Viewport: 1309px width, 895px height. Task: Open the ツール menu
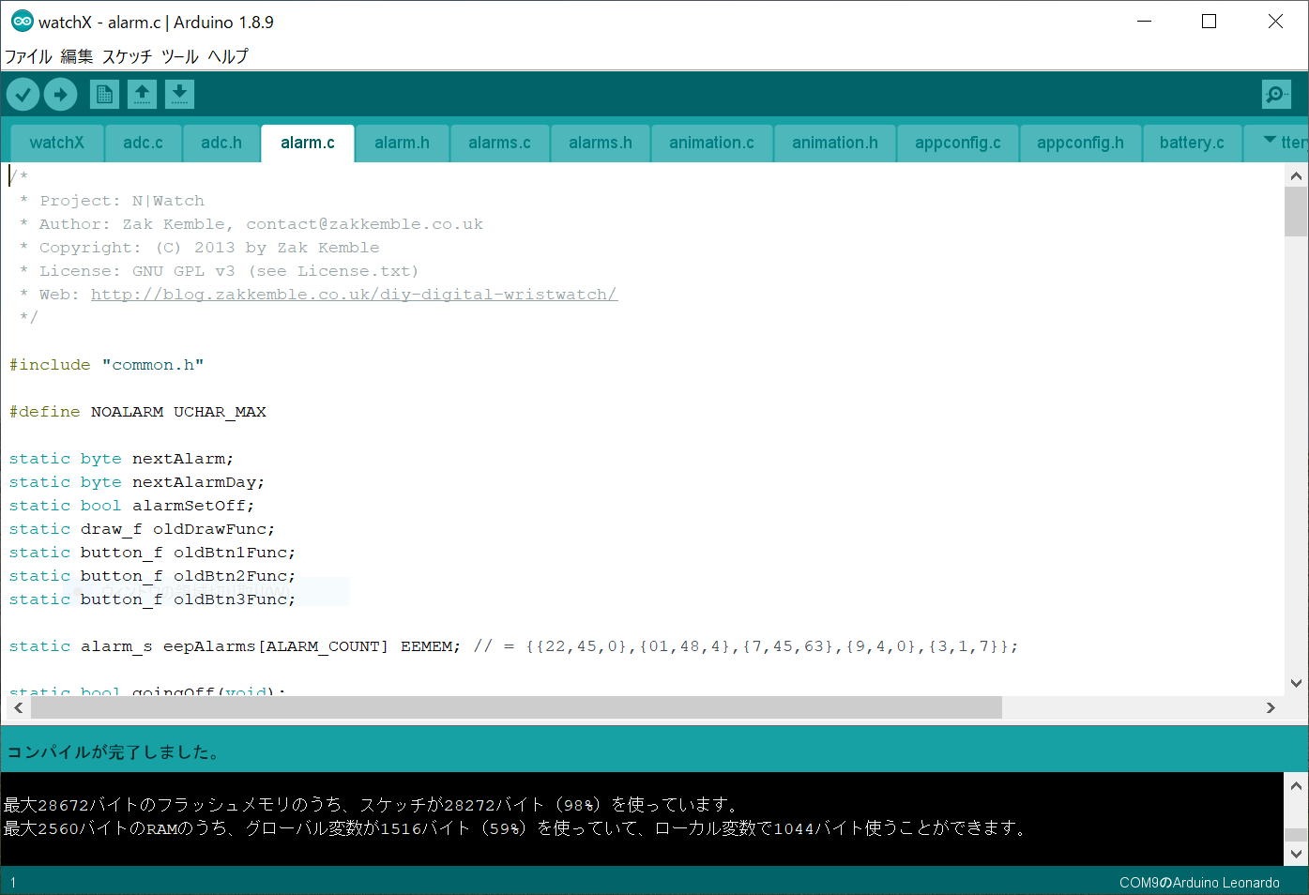point(179,56)
